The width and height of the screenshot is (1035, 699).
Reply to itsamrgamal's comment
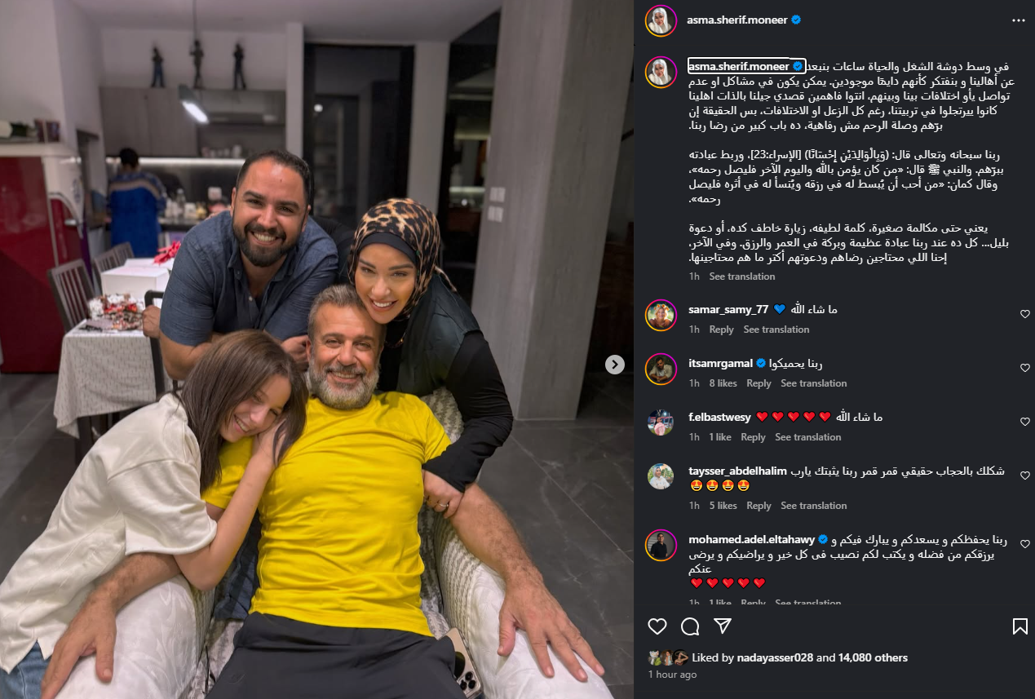click(x=759, y=383)
